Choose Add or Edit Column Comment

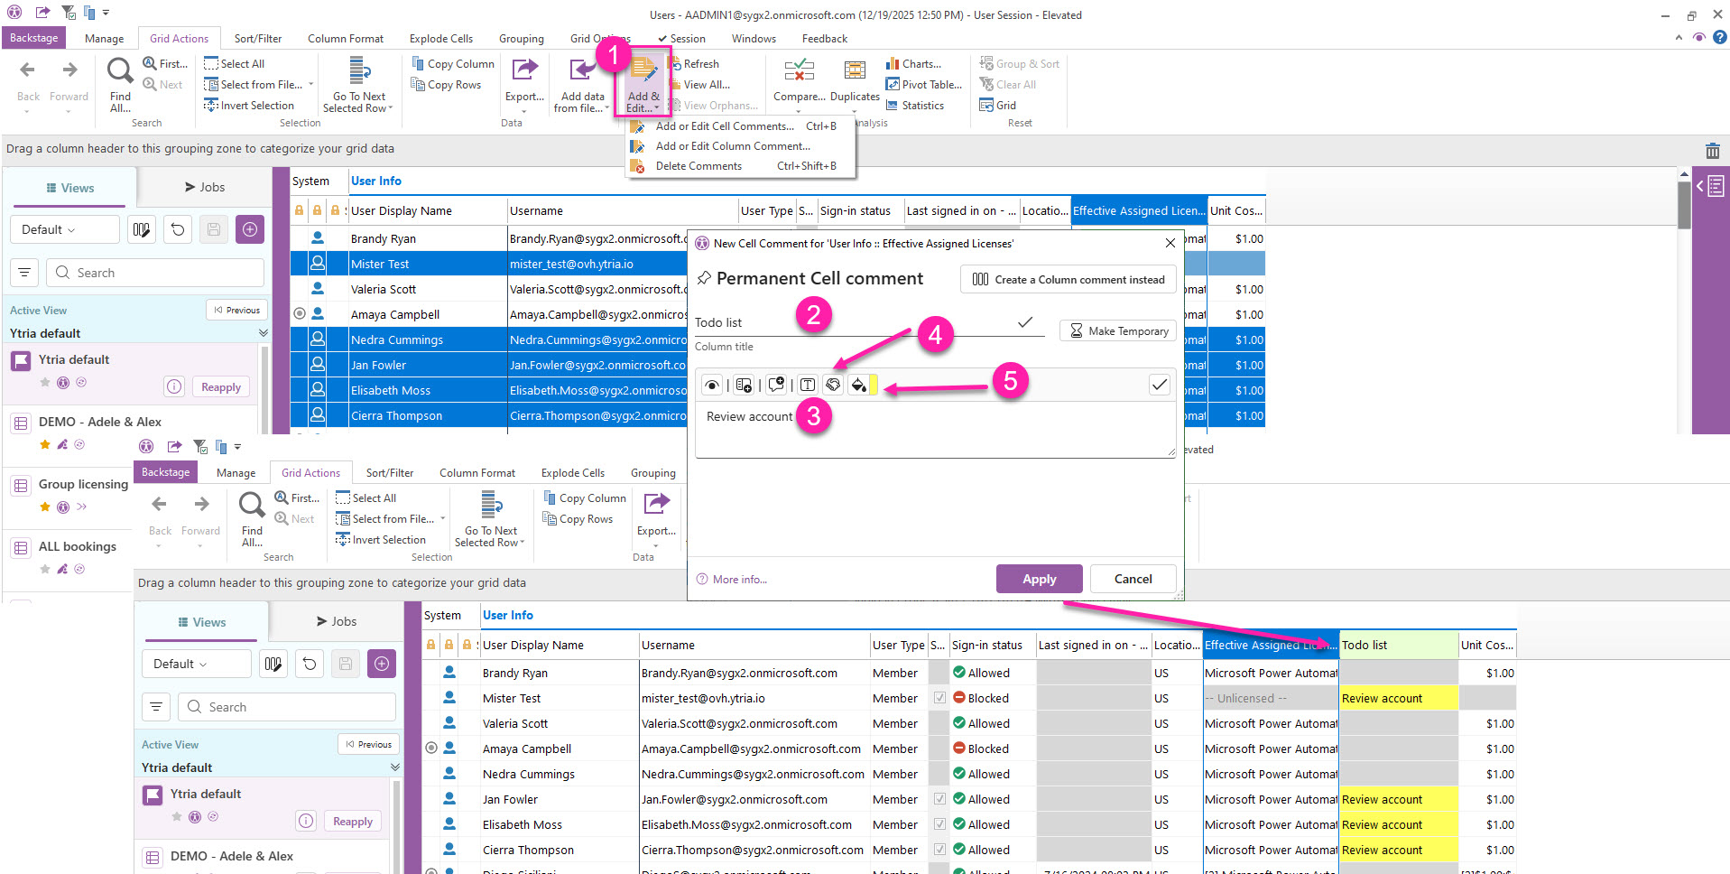pyautogui.click(x=732, y=146)
